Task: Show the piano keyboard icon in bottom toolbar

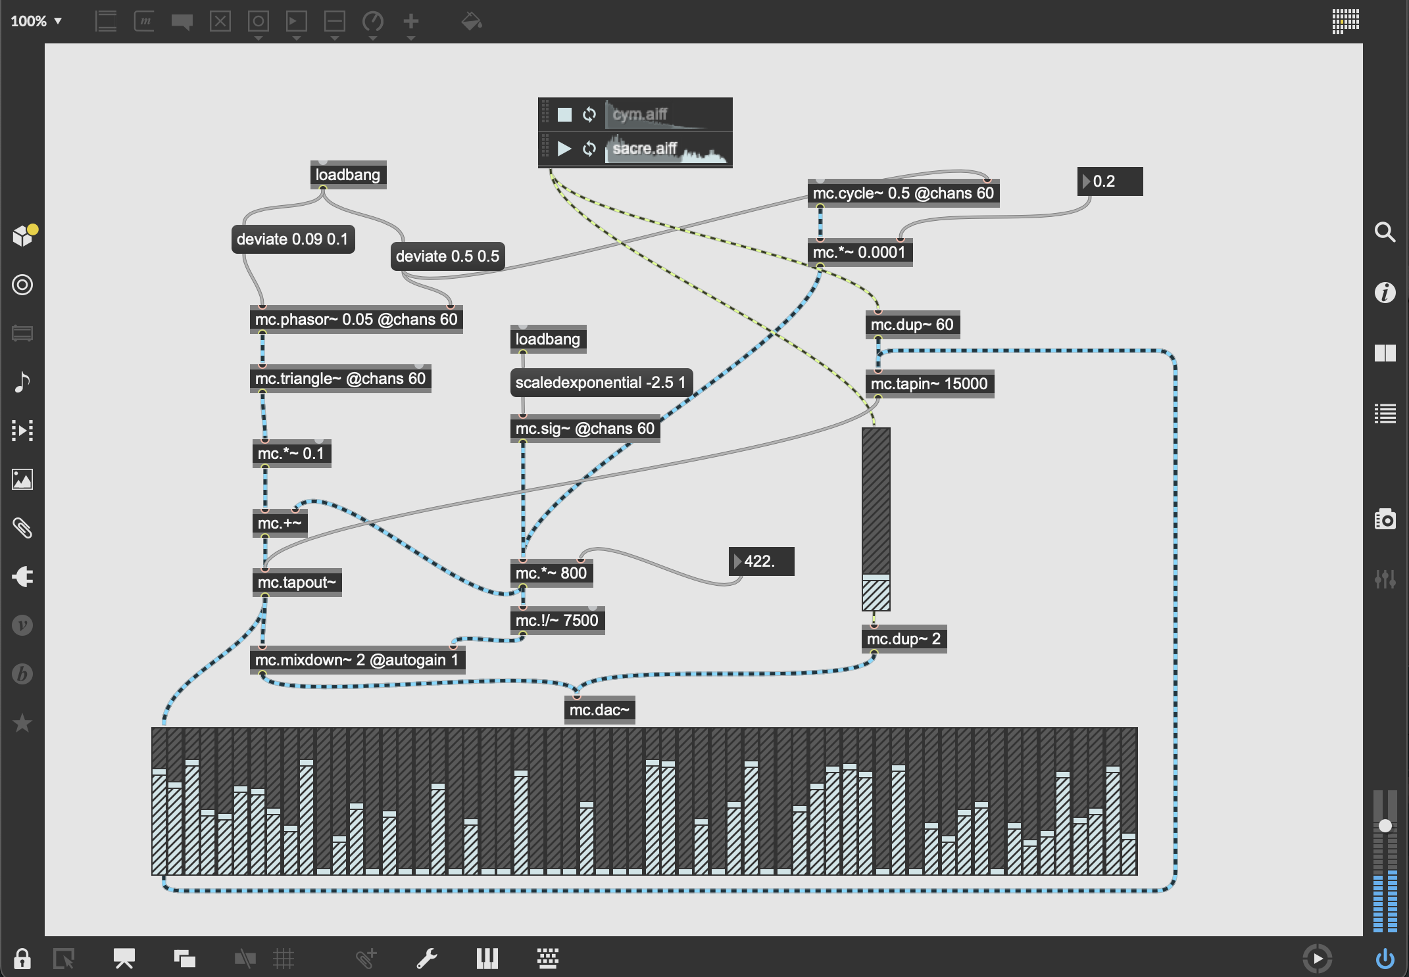Action: [487, 959]
